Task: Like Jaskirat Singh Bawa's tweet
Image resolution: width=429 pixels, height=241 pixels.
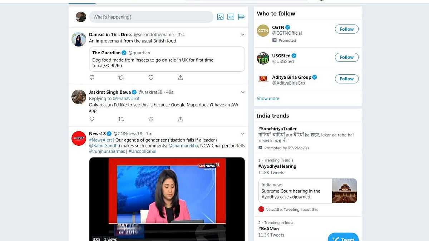Action: click(151, 119)
